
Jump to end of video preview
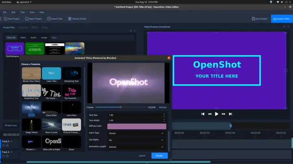pyautogui.click(x=230, y=114)
